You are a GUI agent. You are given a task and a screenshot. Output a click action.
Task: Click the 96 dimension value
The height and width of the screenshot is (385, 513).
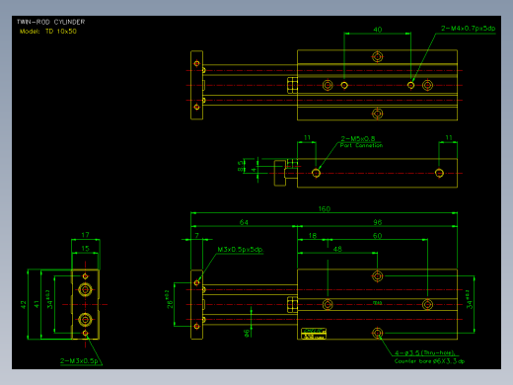click(378, 222)
